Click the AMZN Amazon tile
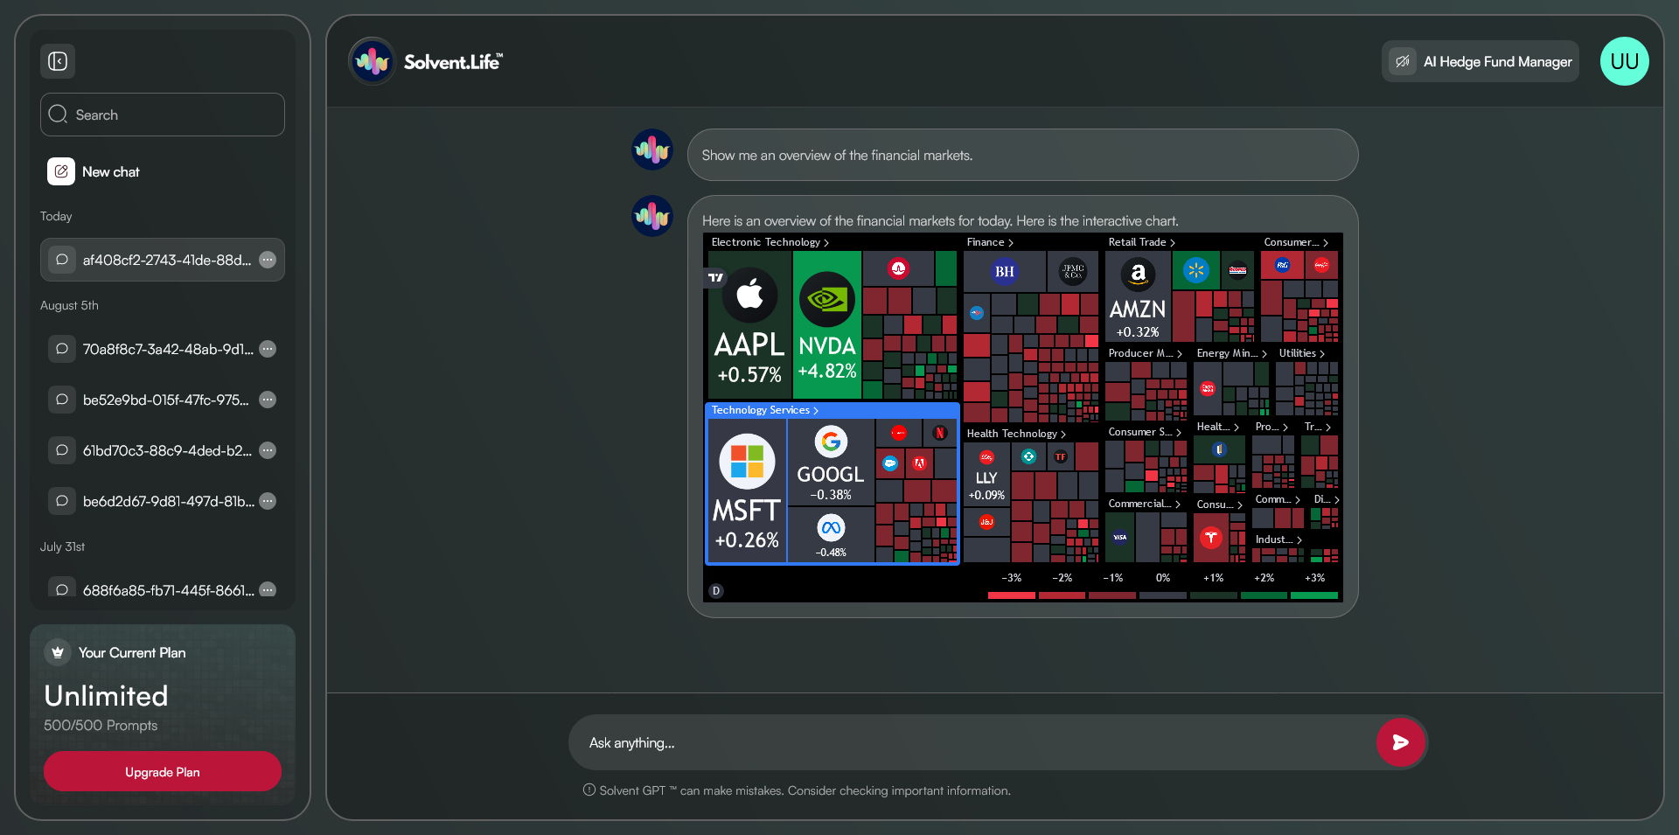 point(1138,296)
